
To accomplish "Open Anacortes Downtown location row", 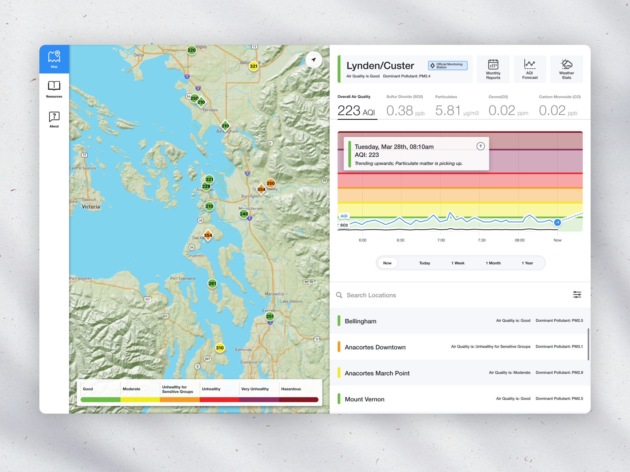I will (460, 347).
